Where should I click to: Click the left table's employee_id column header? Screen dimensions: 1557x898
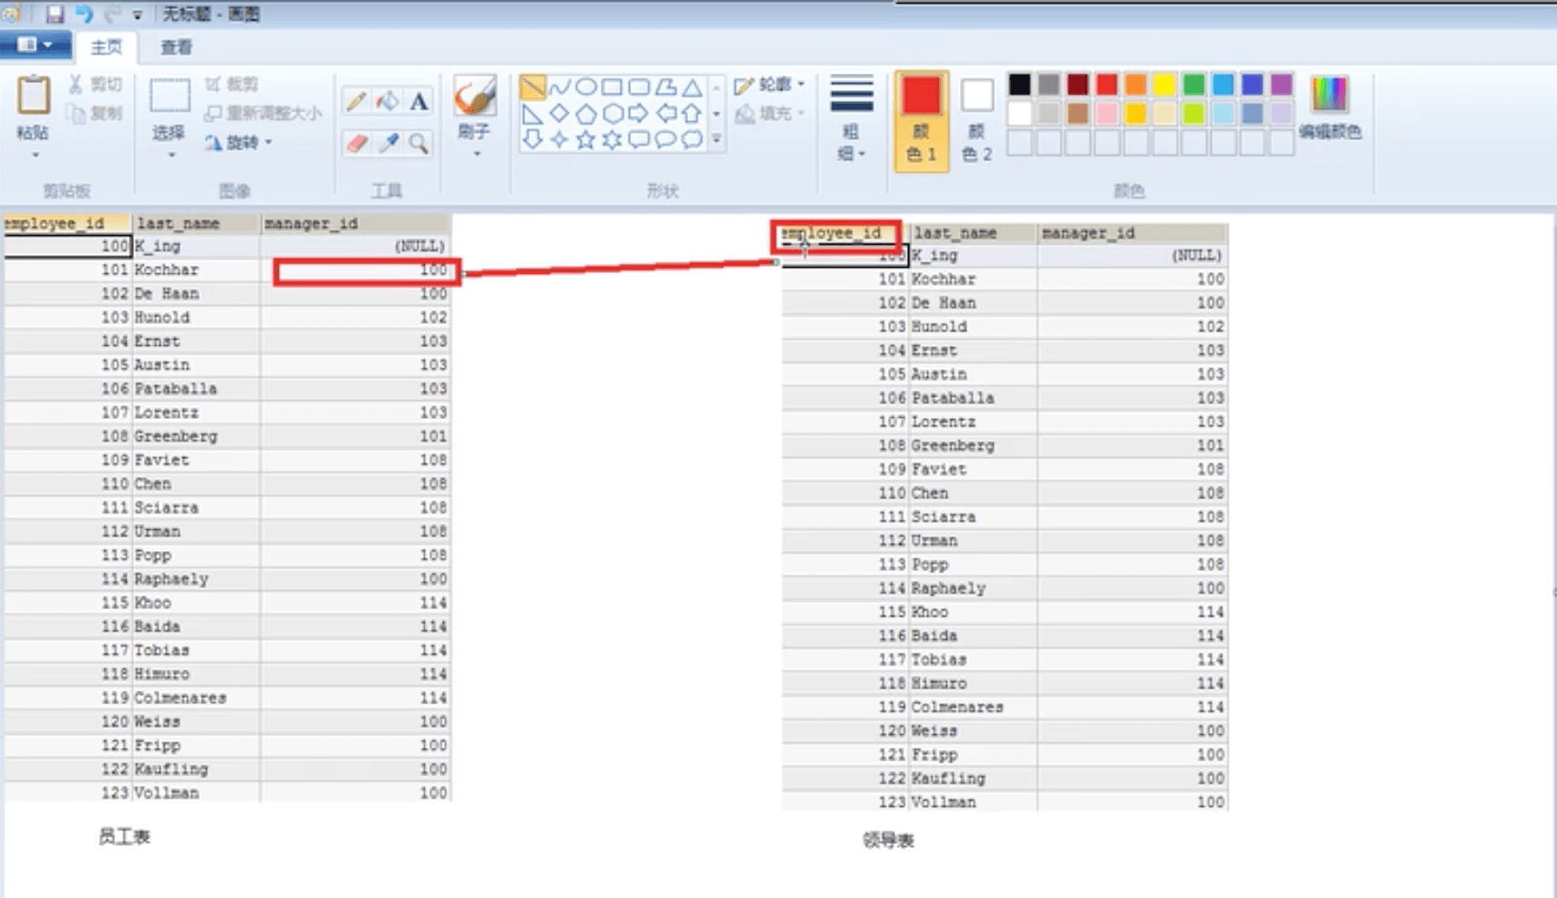67,223
